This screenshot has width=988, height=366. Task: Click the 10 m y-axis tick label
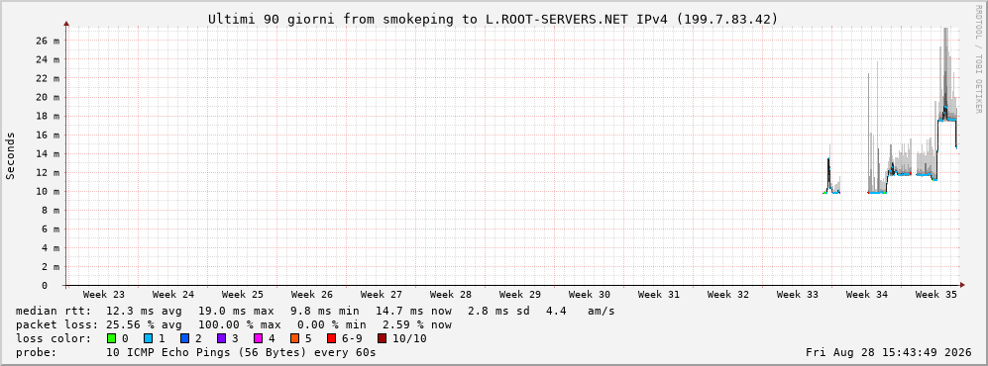click(x=48, y=191)
